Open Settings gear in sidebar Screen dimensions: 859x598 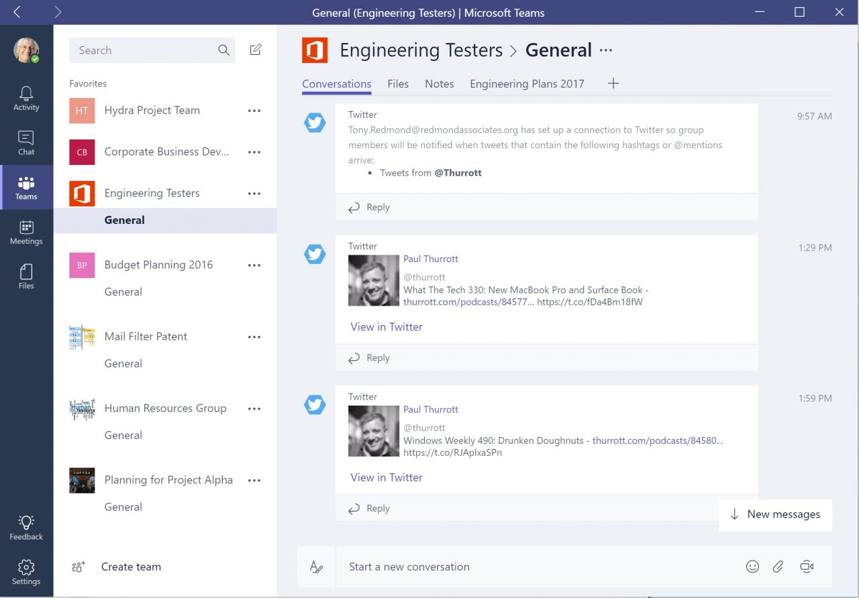(26, 572)
